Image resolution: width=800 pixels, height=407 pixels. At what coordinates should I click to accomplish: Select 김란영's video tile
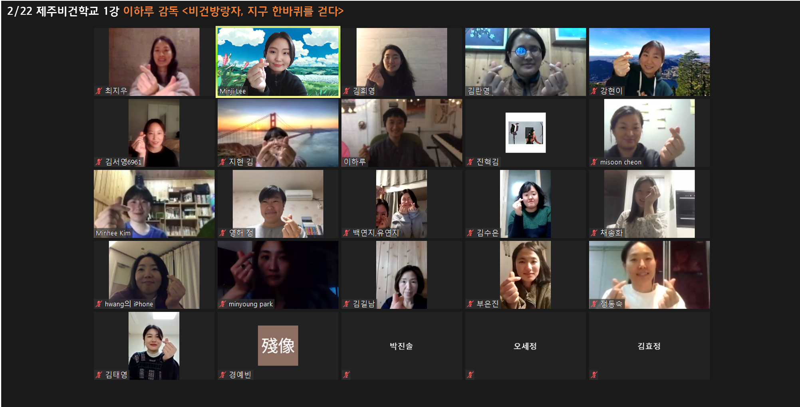tap(526, 62)
